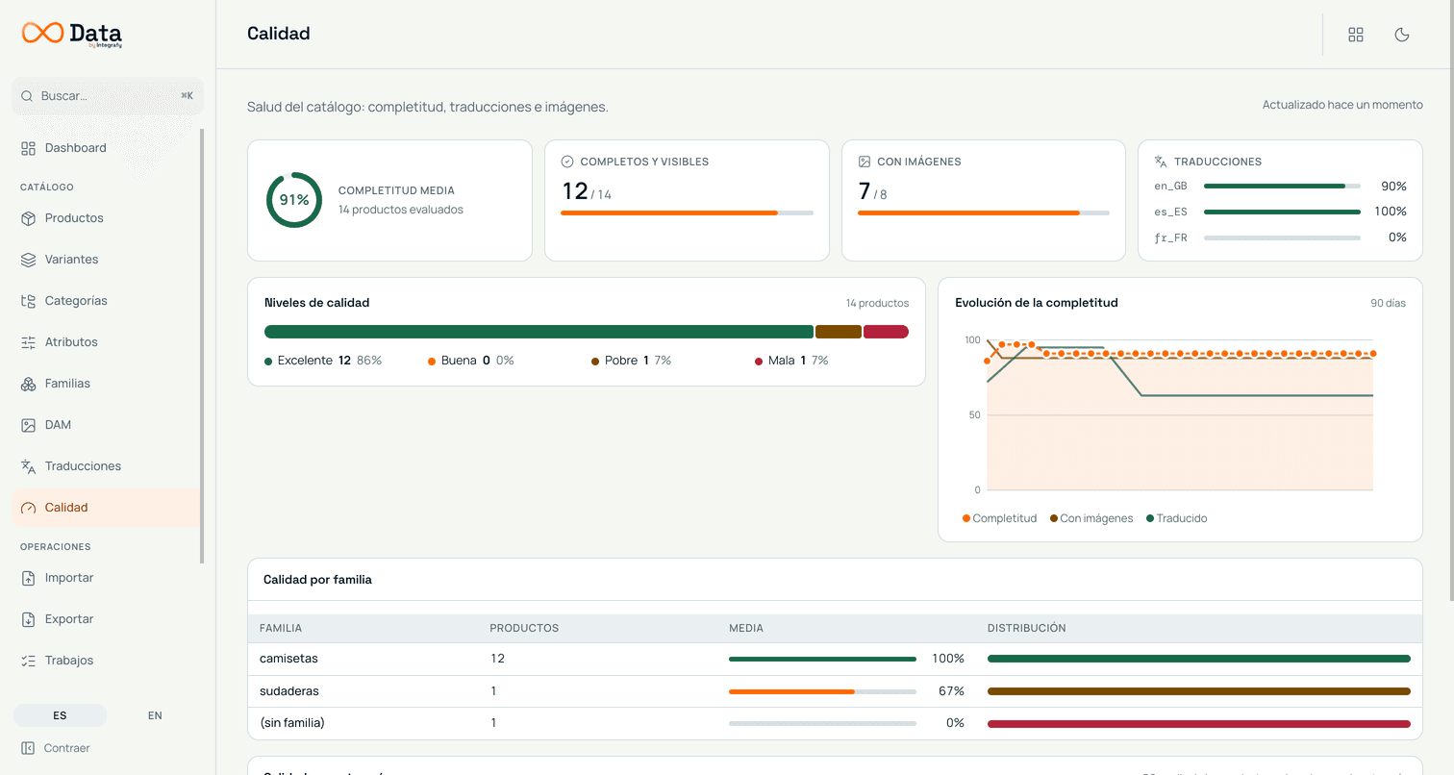Click the translate icon in Traducciones card

tap(1161, 162)
